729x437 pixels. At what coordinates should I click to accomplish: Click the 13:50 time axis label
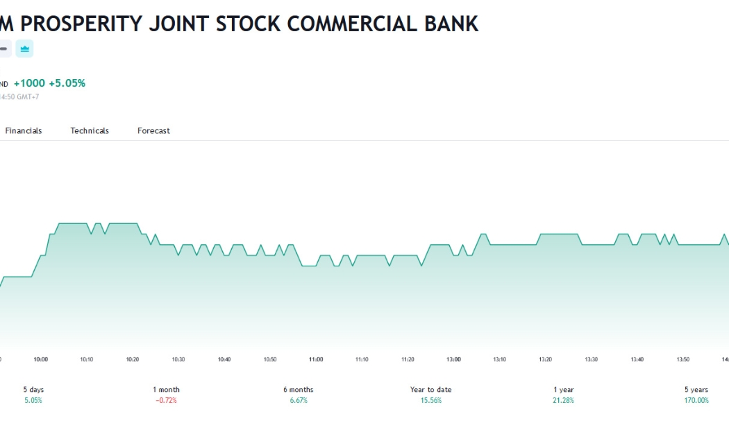click(x=683, y=359)
